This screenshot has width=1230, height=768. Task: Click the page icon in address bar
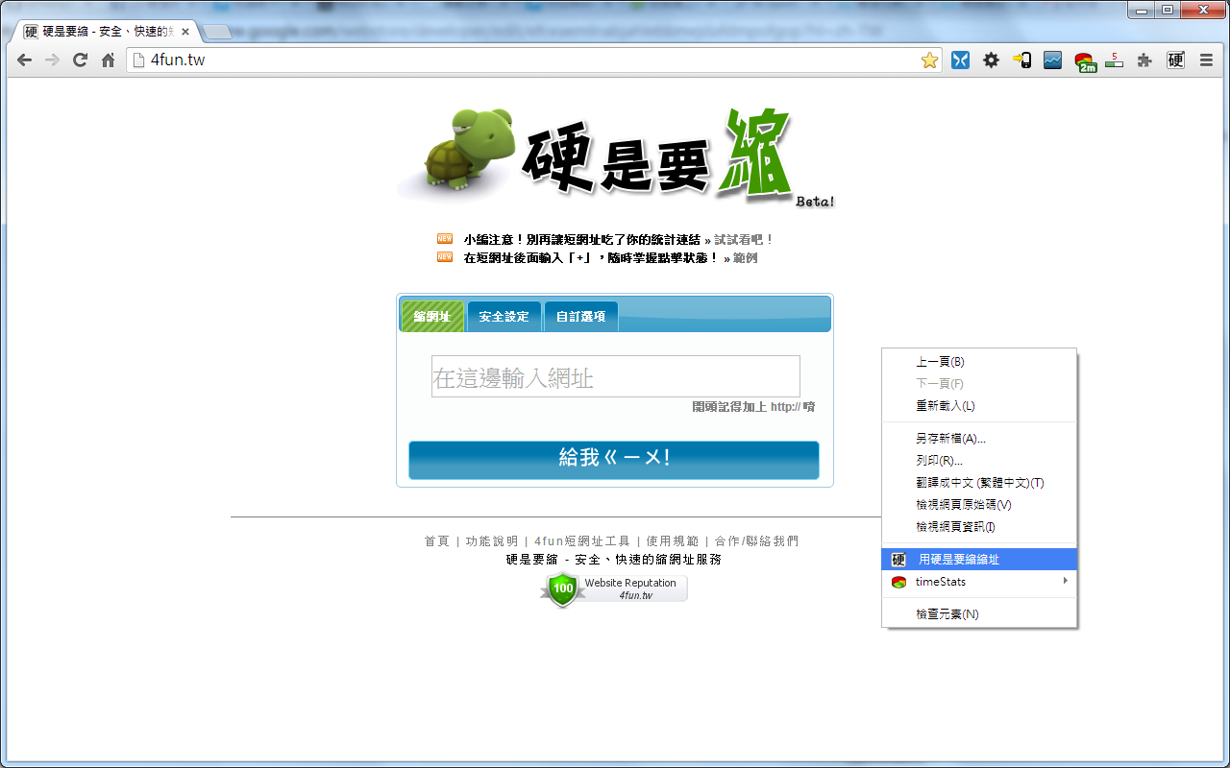138,60
